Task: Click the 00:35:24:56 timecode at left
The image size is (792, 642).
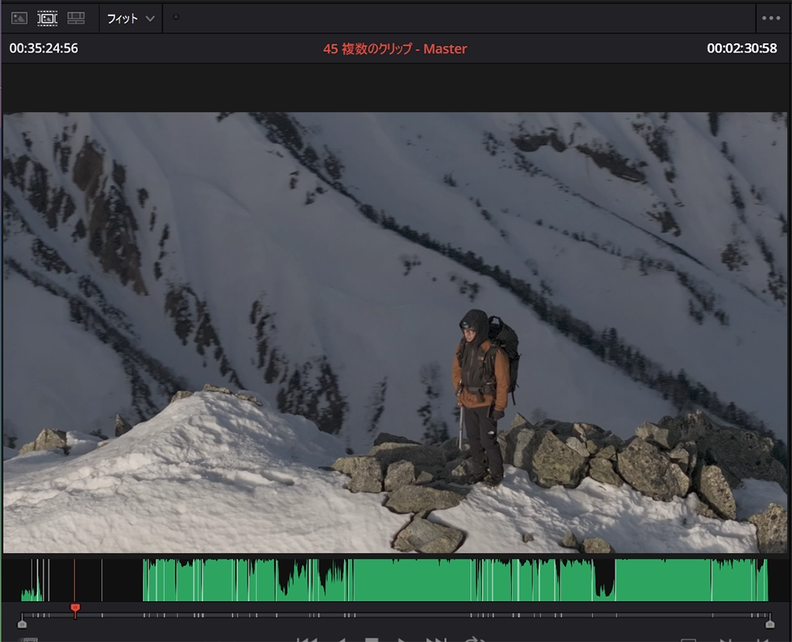Action: point(44,49)
